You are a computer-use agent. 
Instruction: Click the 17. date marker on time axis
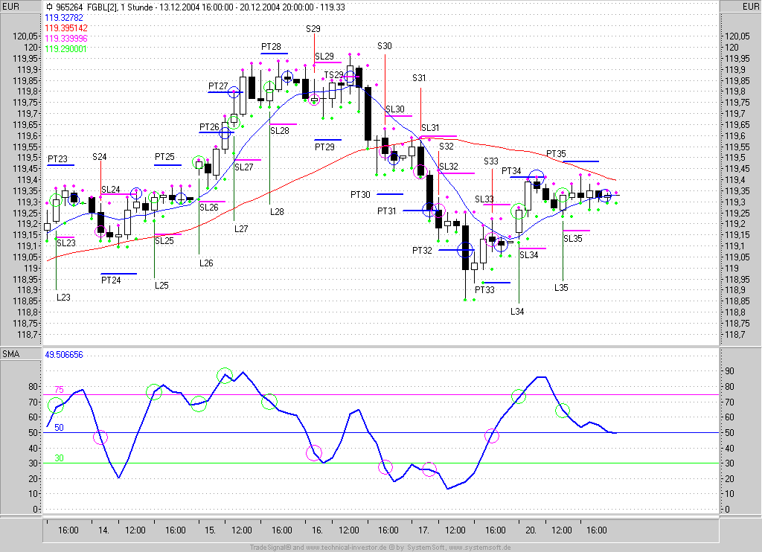(x=423, y=530)
